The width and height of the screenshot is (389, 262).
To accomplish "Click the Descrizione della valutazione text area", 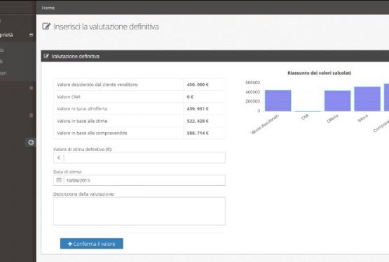I will pyautogui.click(x=139, y=211).
